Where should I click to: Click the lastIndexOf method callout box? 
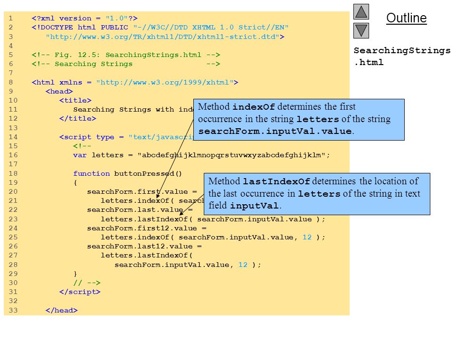point(317,194)
